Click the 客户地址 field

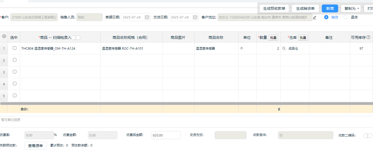coord(265,17)
